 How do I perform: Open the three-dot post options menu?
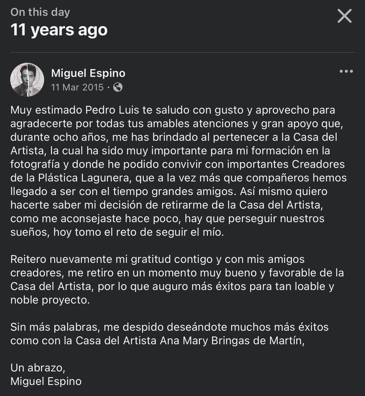pos(346,71)
